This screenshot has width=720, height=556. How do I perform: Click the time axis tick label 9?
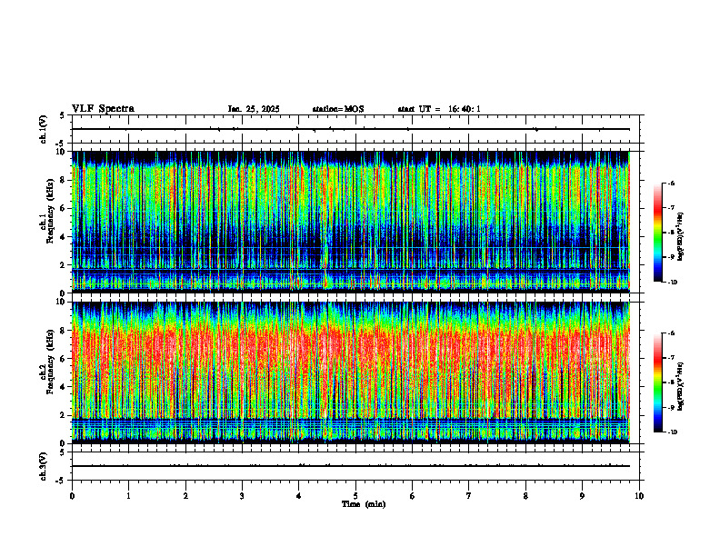click(x=582, y=496)
